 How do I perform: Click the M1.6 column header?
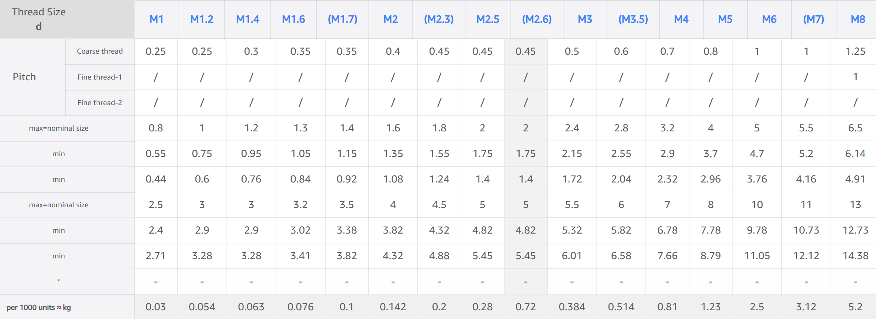tap(293, 19)
